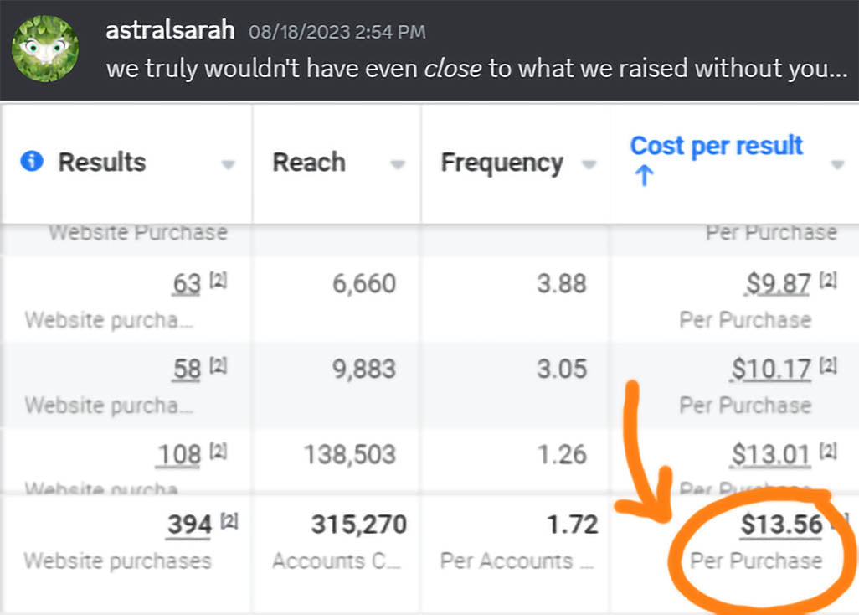
Task: Open the Reach column dropdown arrow
Action: click(x=399, y=164)
